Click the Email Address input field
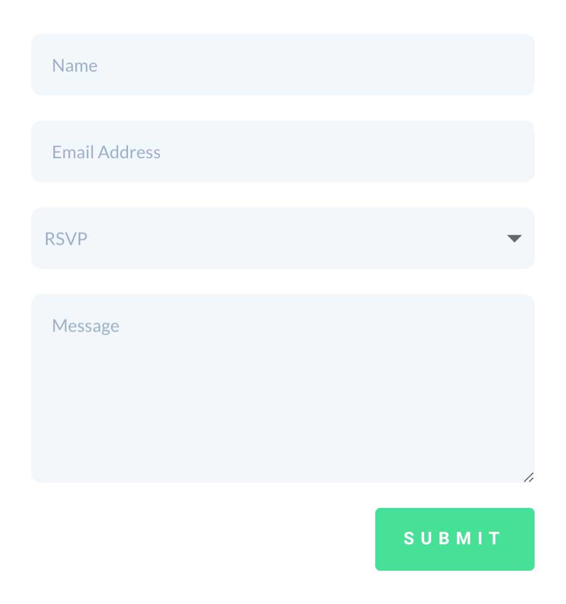This screenshot has width=566, height=604. [282, 151]
